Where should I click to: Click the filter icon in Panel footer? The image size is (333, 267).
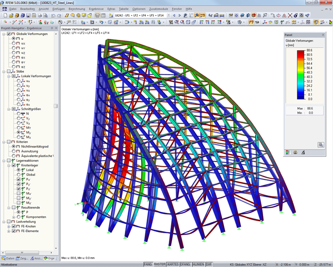[303, 152]
